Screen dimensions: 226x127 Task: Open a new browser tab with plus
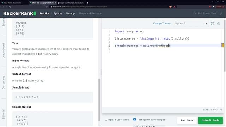click(x=87, y=3)
